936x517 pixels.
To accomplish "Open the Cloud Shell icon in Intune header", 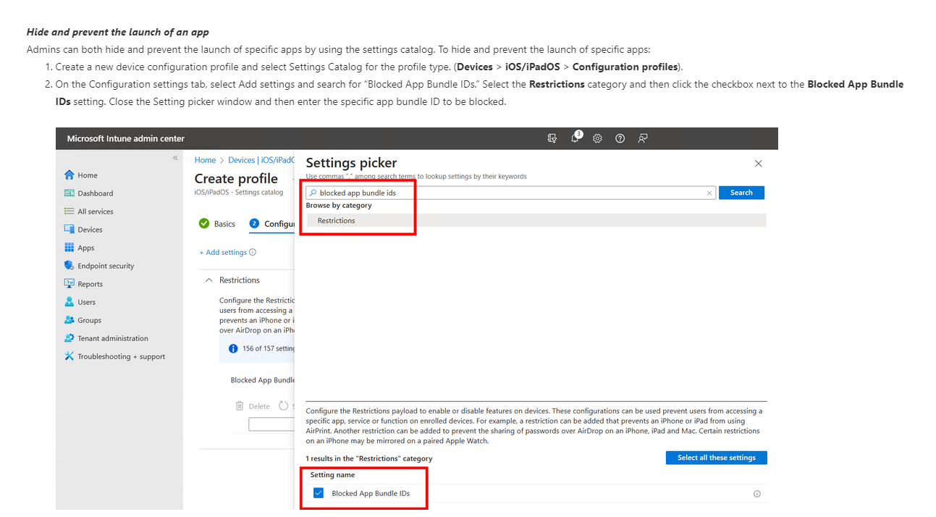I will point(552,138).
